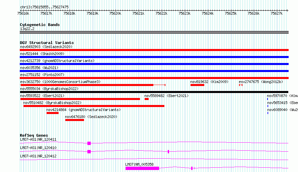The height and width of the screenshot is (172, 298).
Task: Select the nsv521444 (Shaikh2009) blue variant bar
Action: 154,57
